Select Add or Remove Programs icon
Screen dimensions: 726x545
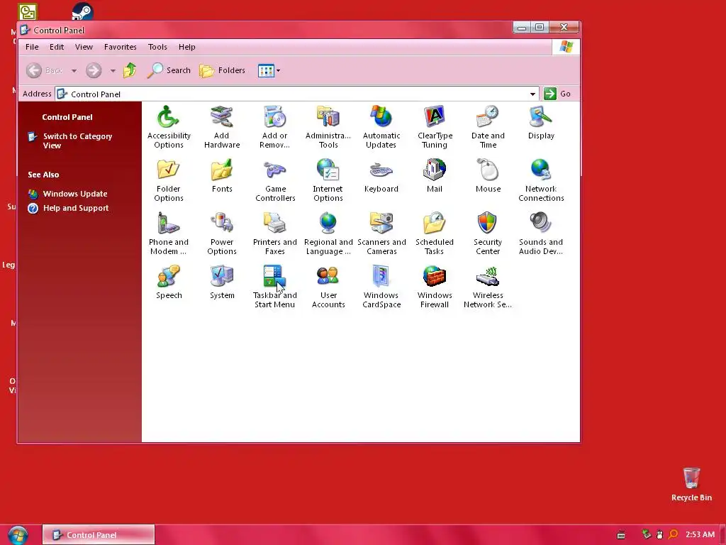click(x=275, y=126)
